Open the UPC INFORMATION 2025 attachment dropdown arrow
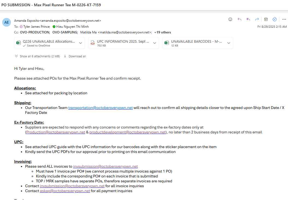288x200 pixels. click(x=154, y=43)
